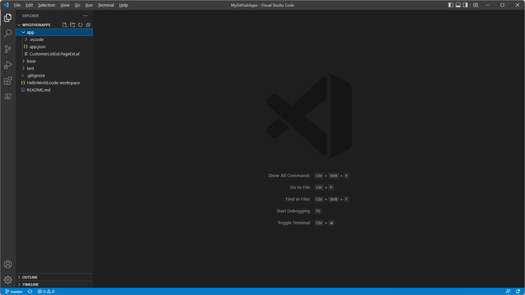
Task: Click Start Debugging hint text
Action: coord(293,211)
